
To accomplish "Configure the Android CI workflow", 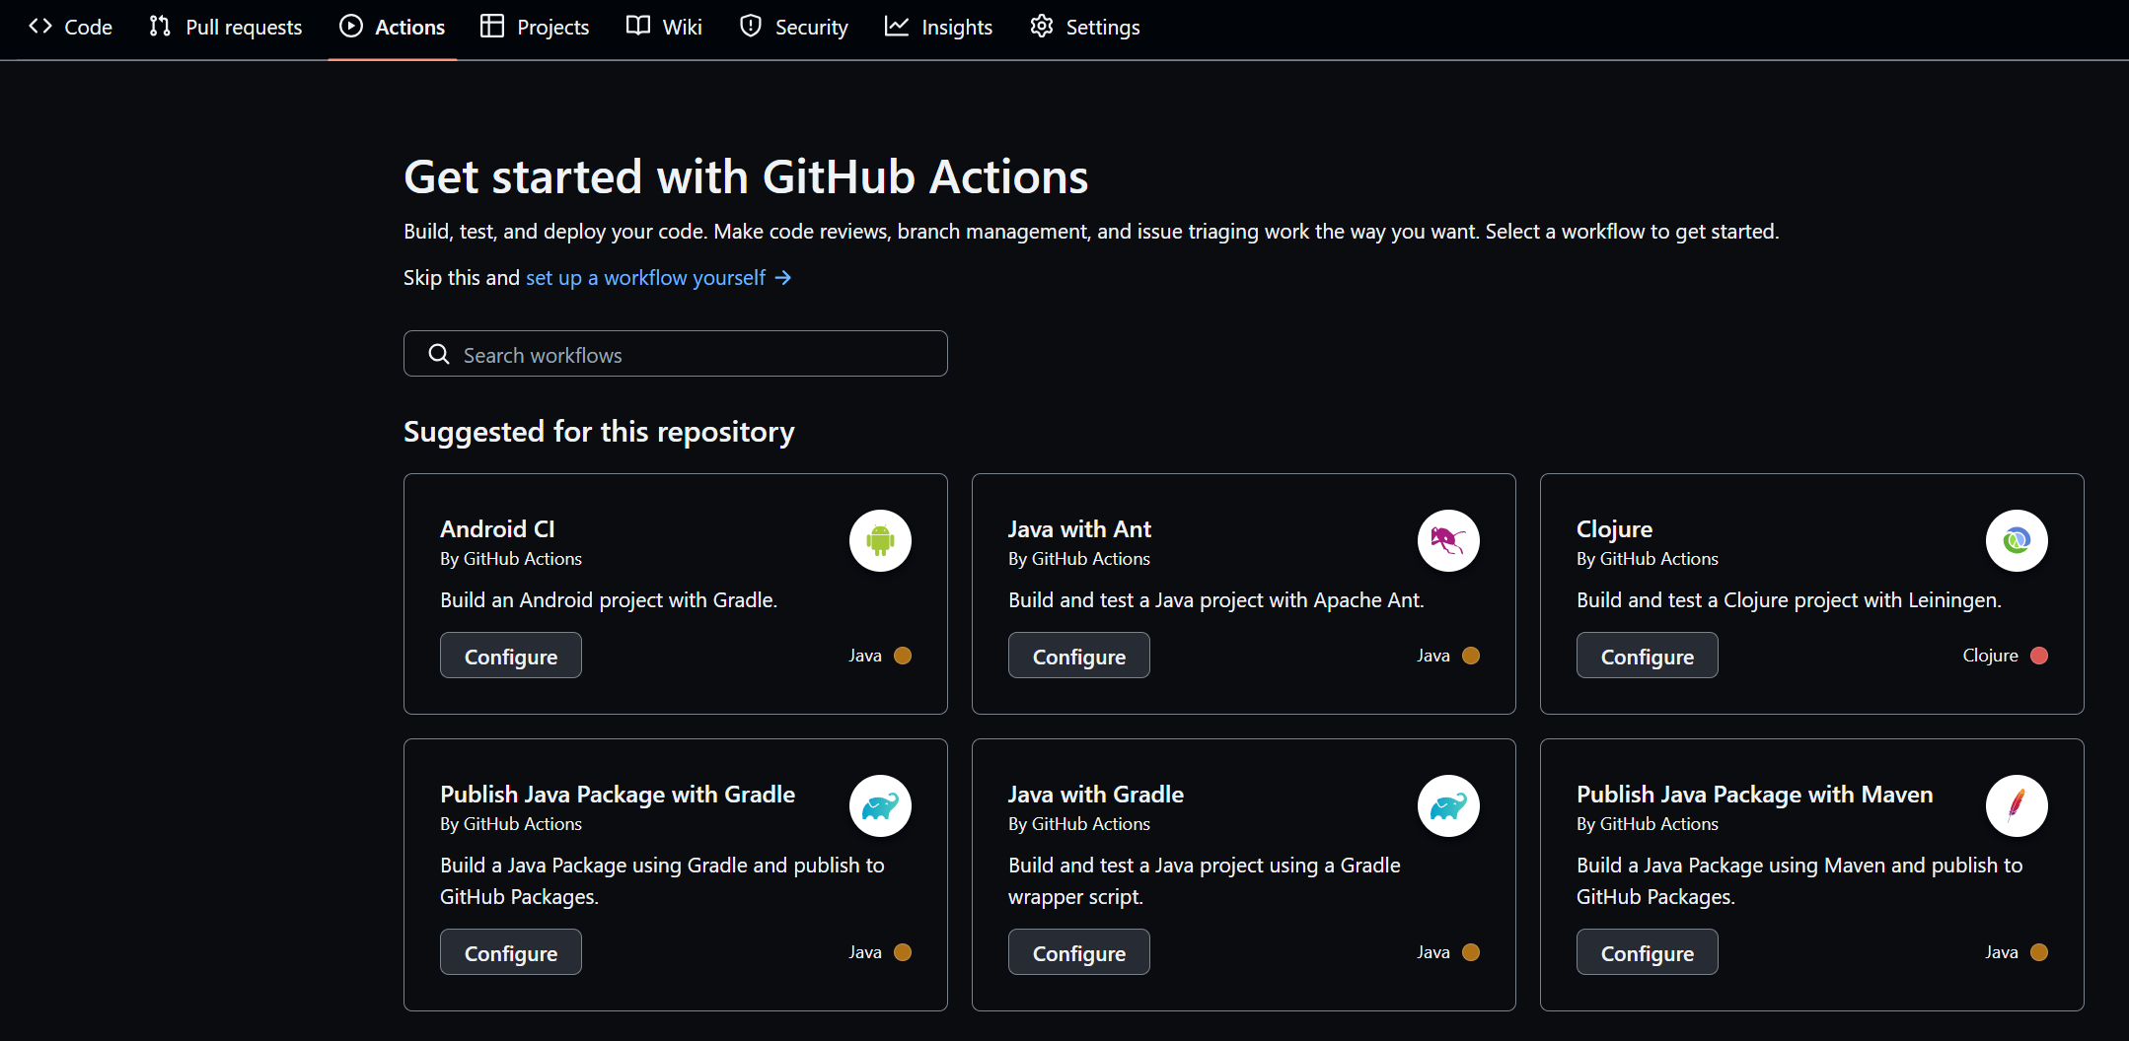I will coord(511,656).
